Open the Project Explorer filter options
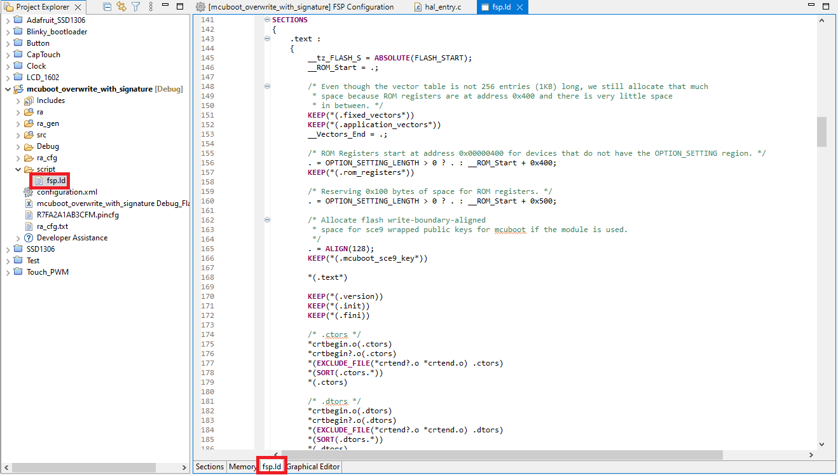This screenshot has height=475, width=838. point(136,6)
